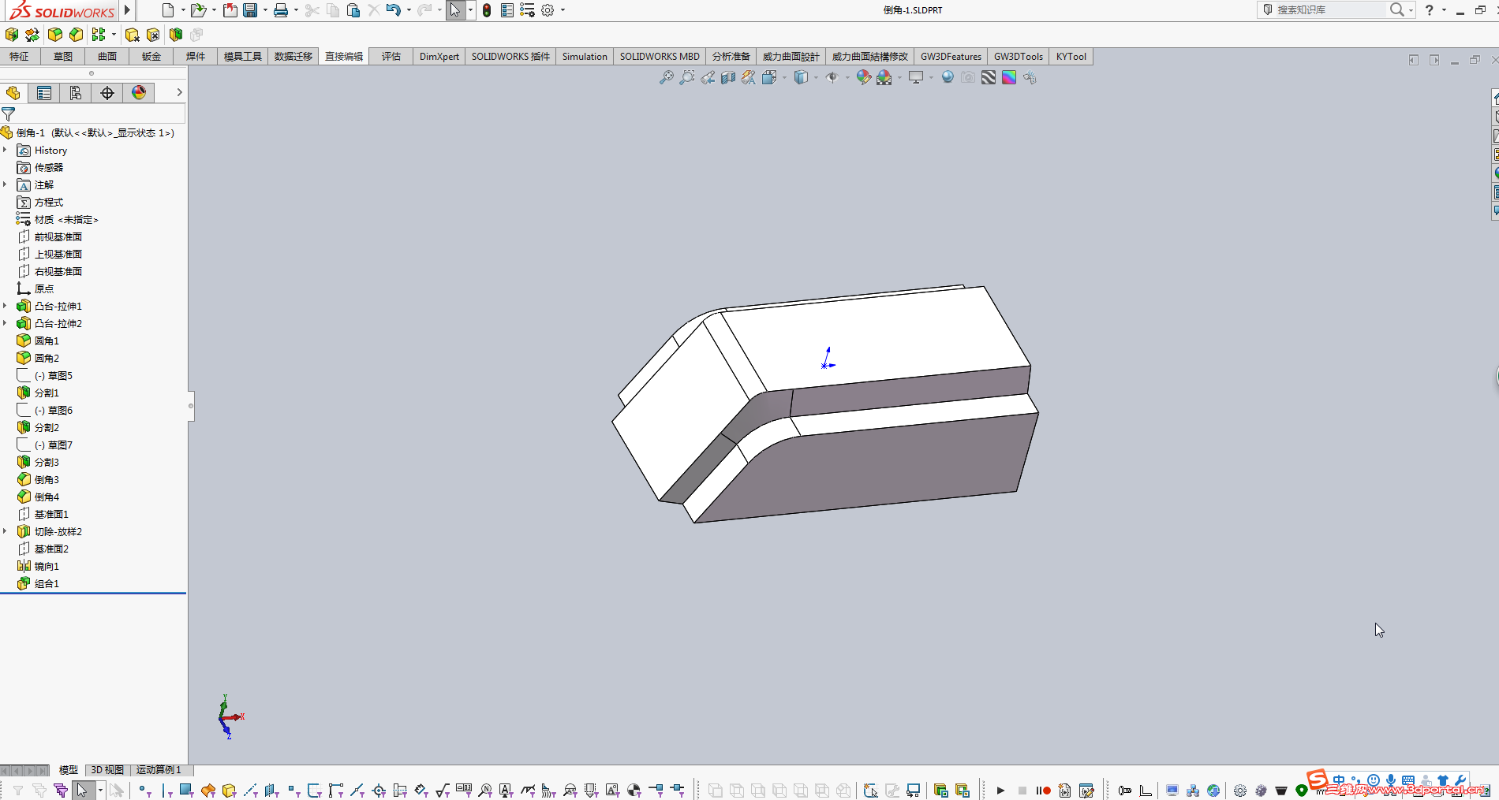Save the part with the floppy icon
The image size is (1499, 800).
tap(250, 10)
